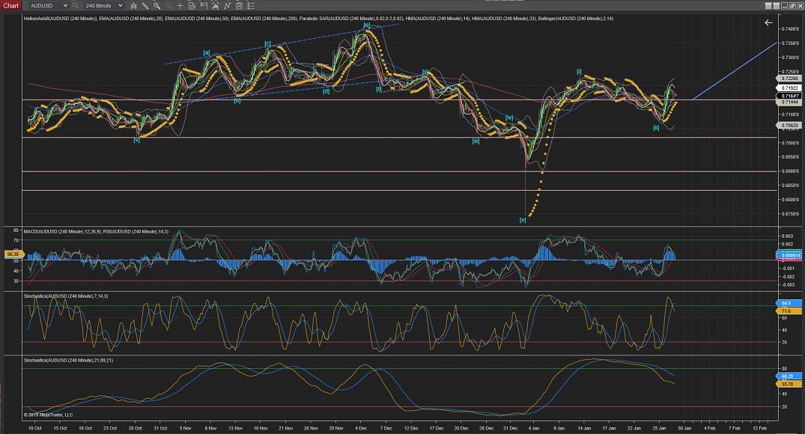Click the instrument search magnifier icon
The height and width of the screenshot is (434, 805).
click(75, 6)
